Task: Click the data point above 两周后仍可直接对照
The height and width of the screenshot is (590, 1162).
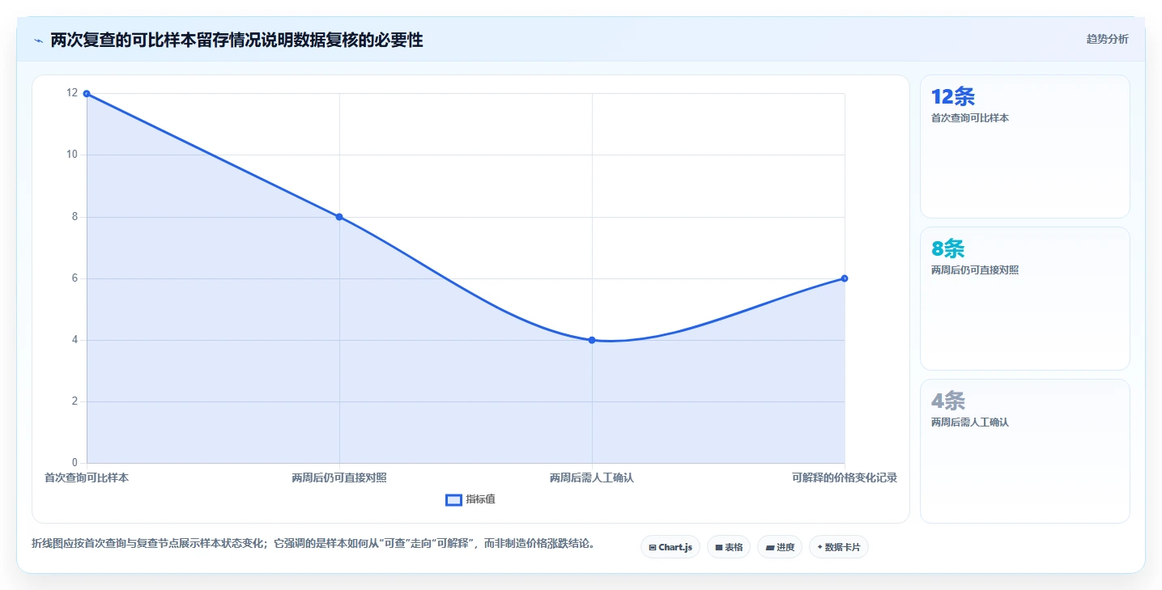Action: tap(339, 217)
